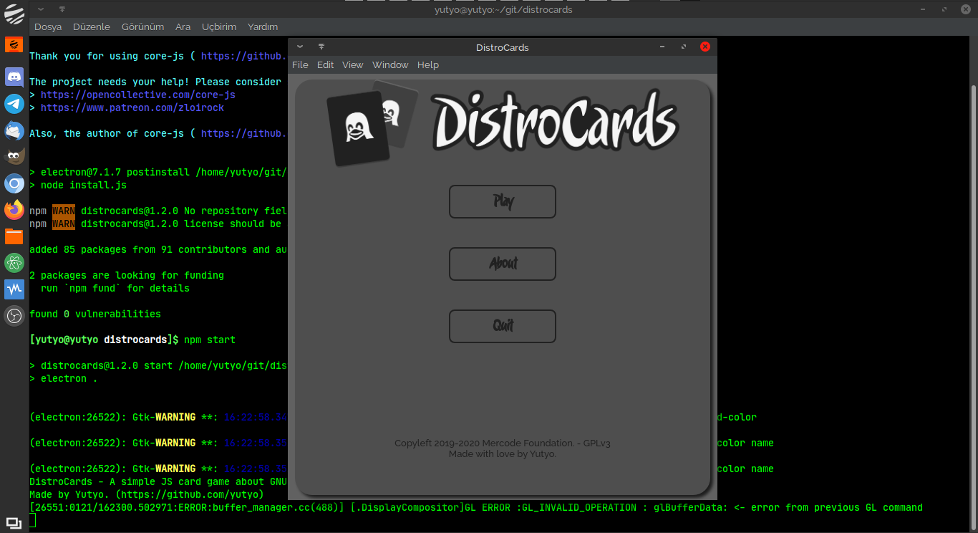Close the DistroCards window with red button

[705, 47]
